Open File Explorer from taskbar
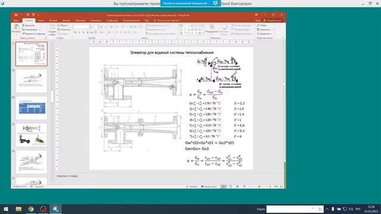 tap(18, 209)
